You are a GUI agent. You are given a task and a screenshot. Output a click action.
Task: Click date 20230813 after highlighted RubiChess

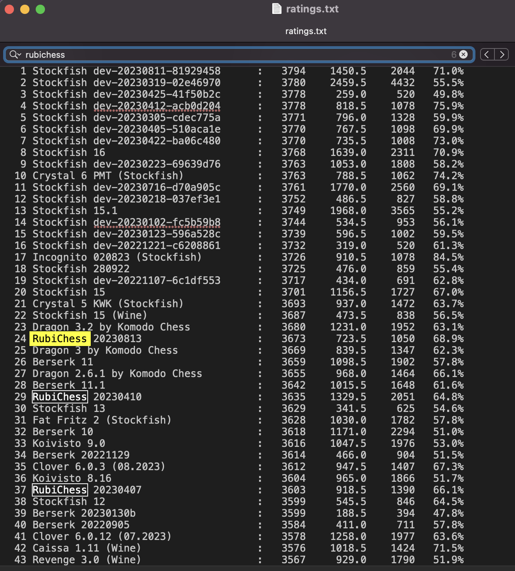[118, 339]
